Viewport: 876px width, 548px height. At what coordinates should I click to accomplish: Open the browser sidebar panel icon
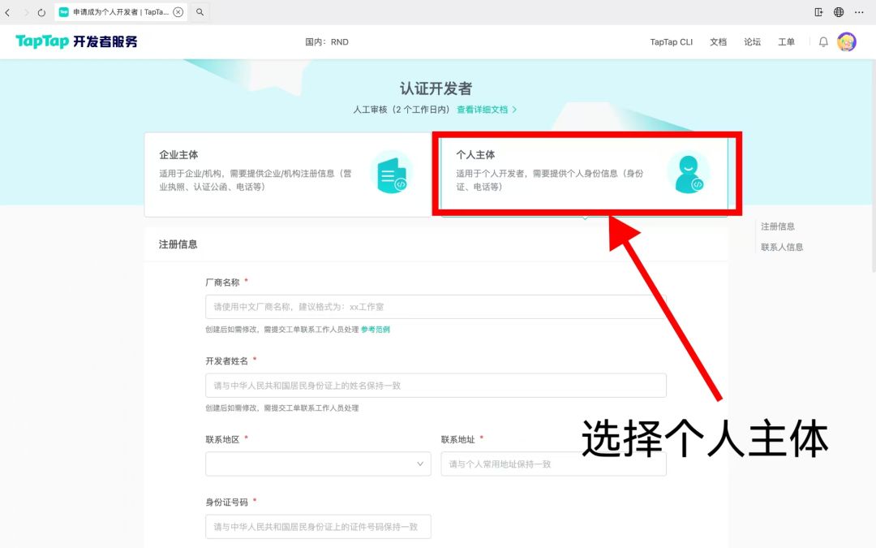point(818,11)
